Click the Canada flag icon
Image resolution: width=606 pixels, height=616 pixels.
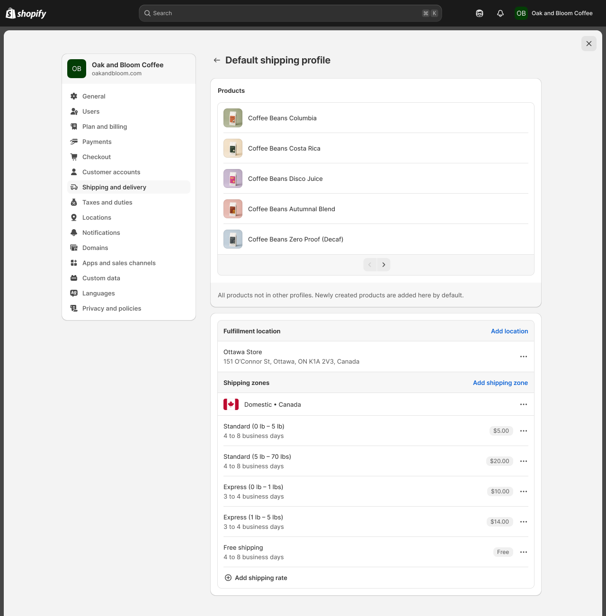231,404
